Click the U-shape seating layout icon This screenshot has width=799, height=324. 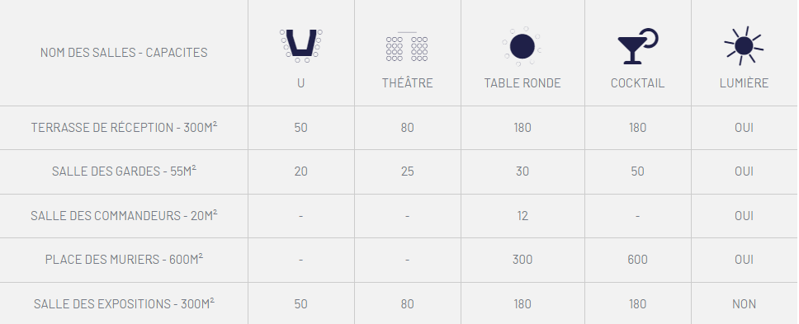coord(300,46)
